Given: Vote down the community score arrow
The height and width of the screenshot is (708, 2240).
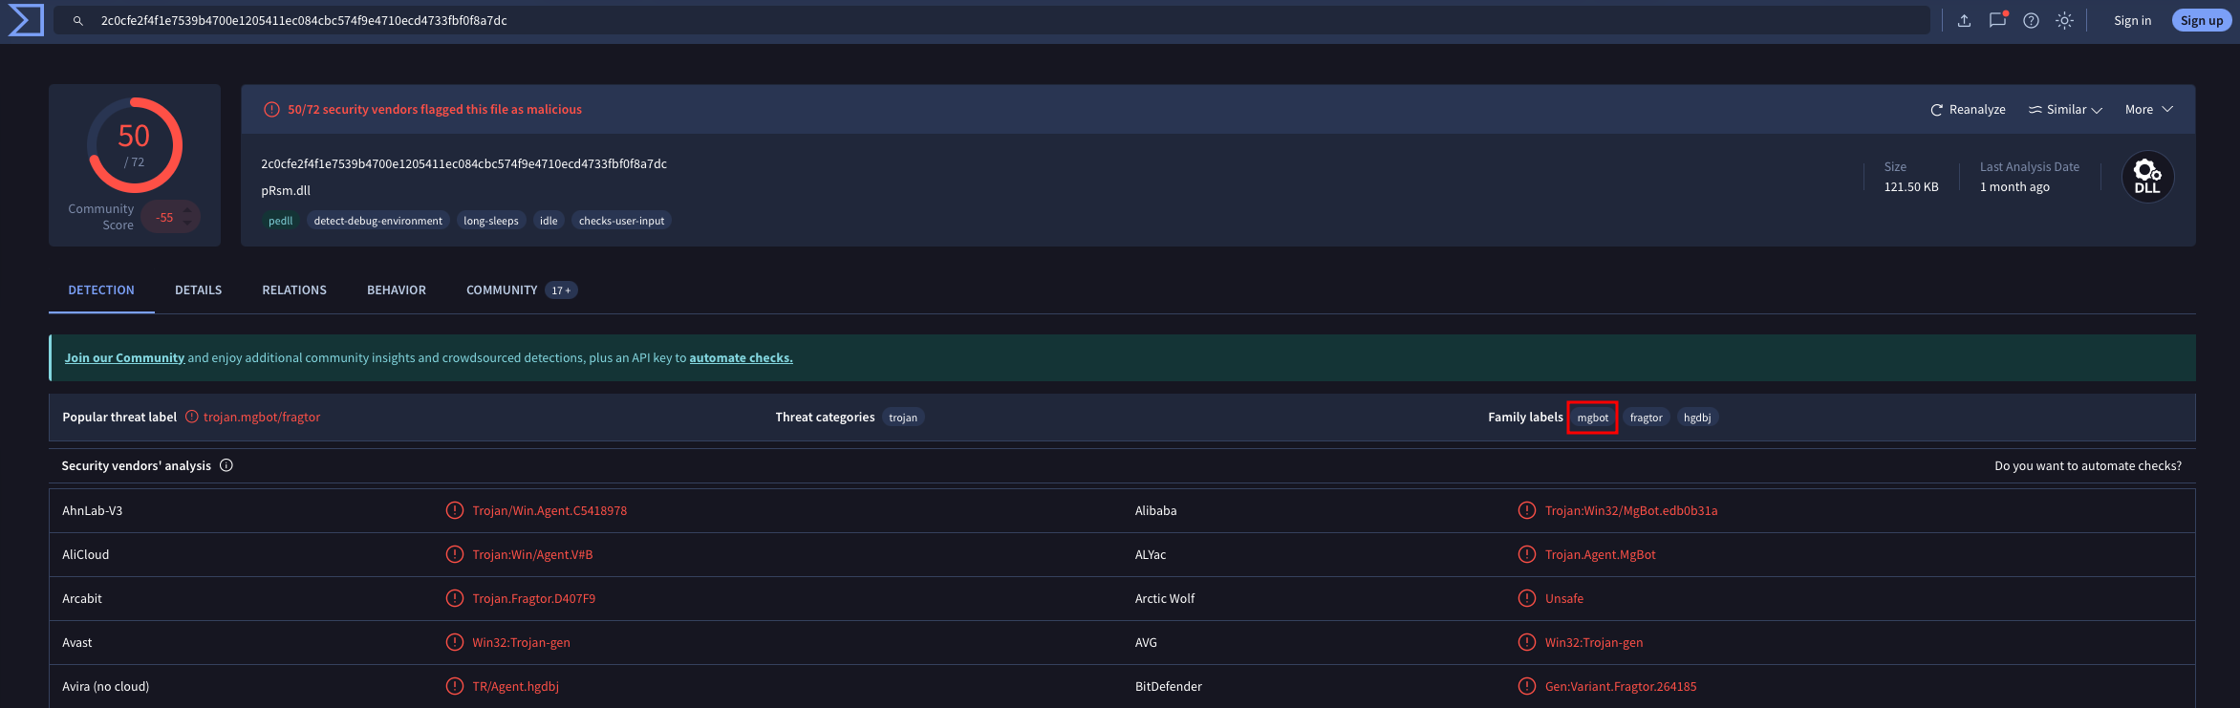Looking at the screenshot, I should coord(187,224).
